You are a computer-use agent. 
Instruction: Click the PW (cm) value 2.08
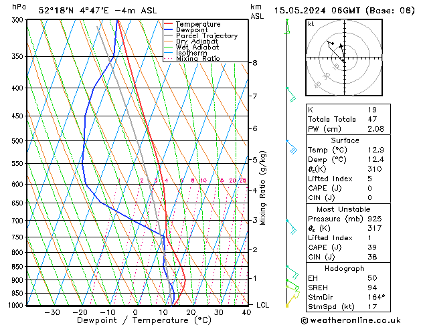[375, 129]
